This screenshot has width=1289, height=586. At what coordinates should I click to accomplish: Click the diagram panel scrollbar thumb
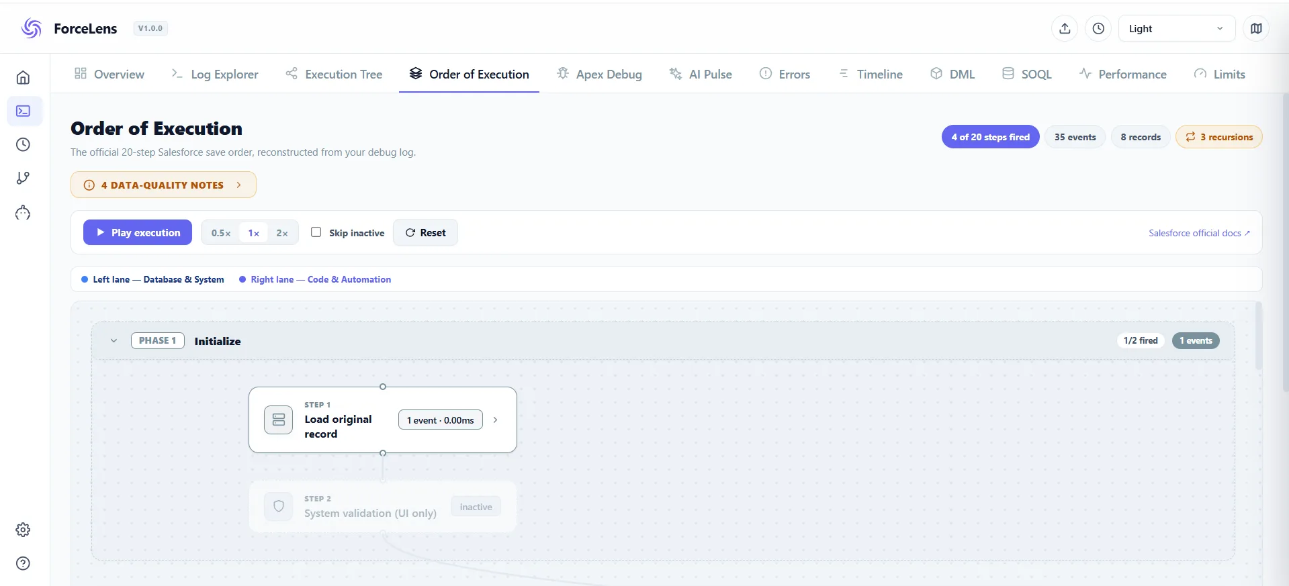(x=1258, y=336)
